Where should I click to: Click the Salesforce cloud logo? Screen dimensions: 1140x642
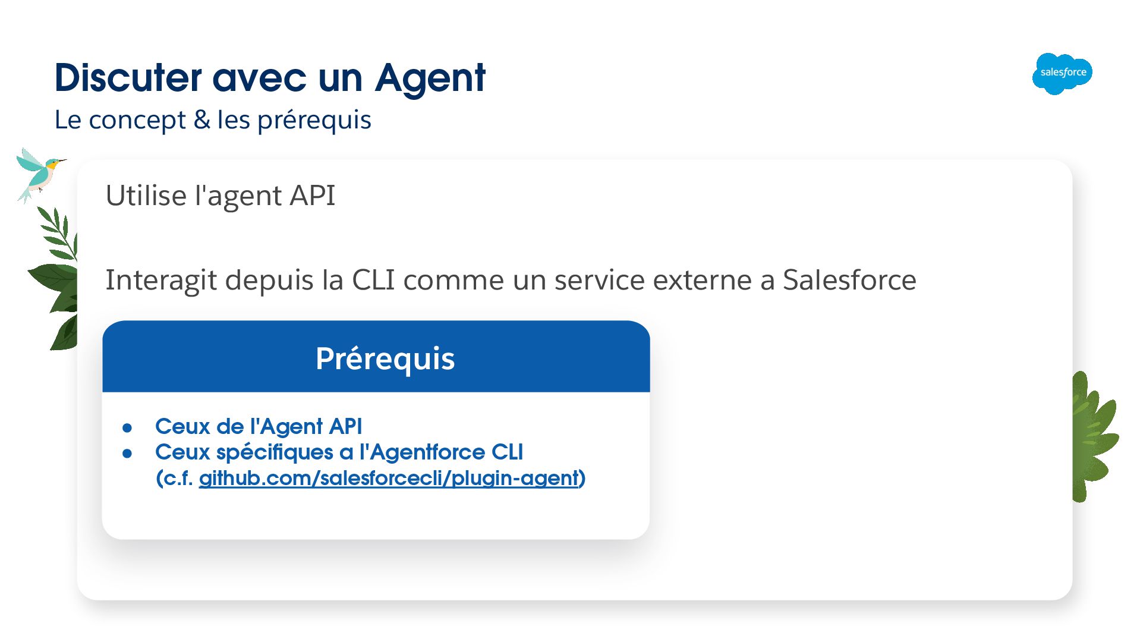(x=1062, y=73)
